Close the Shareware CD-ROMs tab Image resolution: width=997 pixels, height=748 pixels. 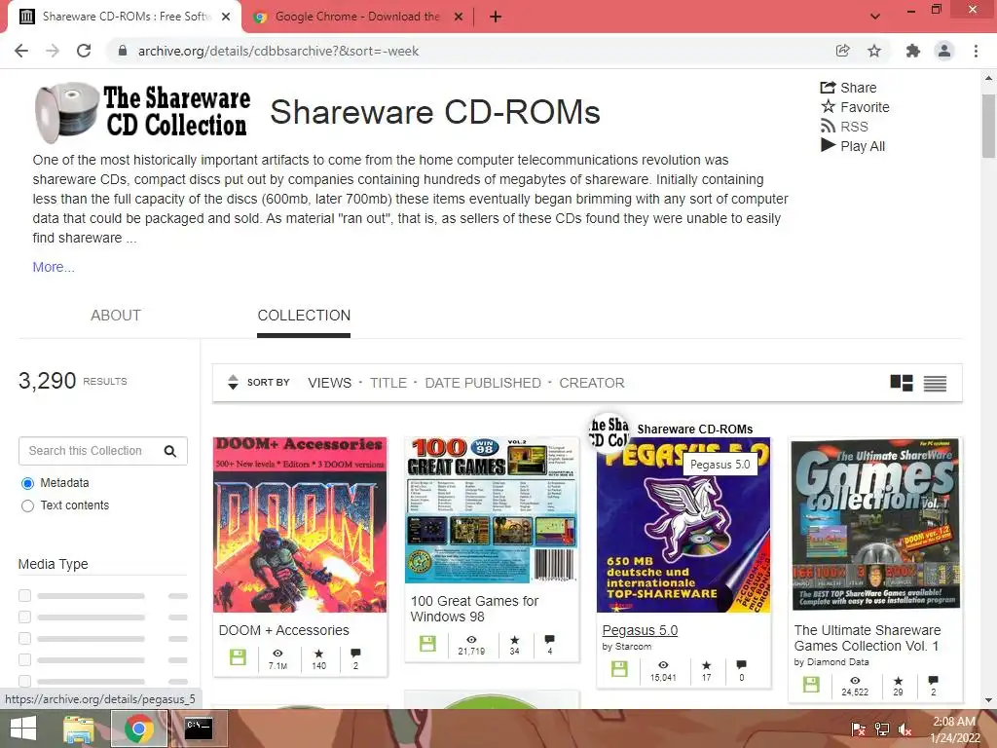pos(226,17)
